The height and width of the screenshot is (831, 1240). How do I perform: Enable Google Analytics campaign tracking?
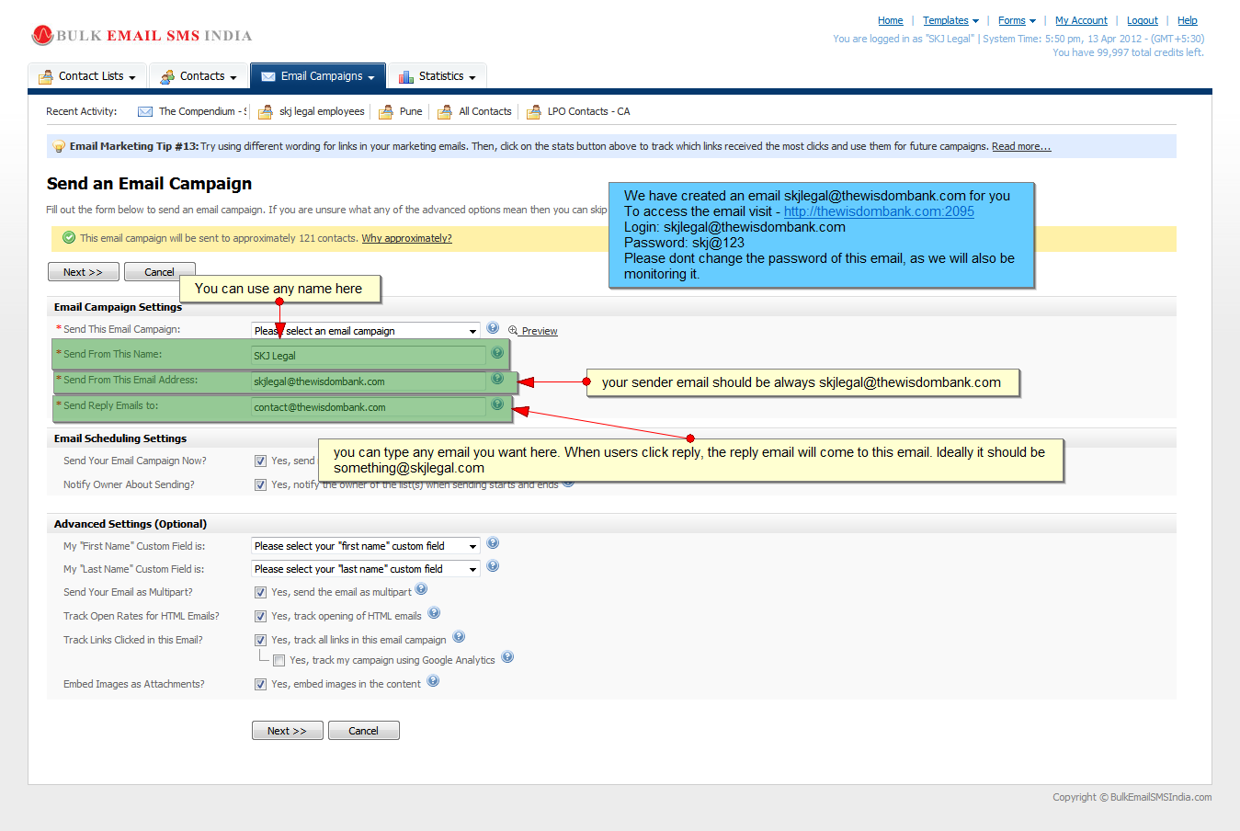(279, 661)
